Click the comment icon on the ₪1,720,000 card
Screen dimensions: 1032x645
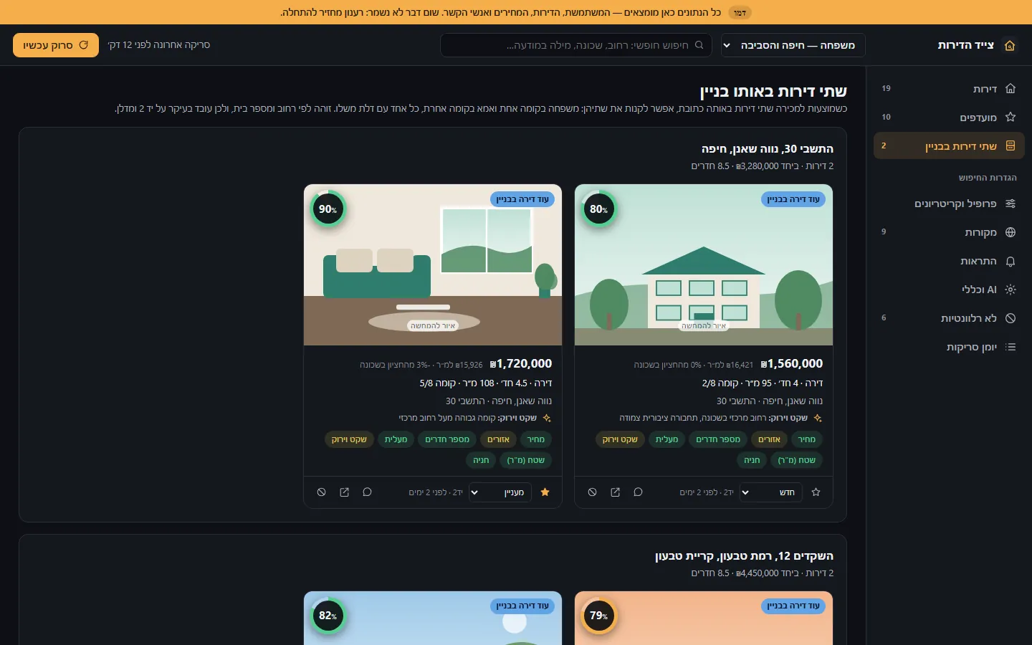[367, 492]
